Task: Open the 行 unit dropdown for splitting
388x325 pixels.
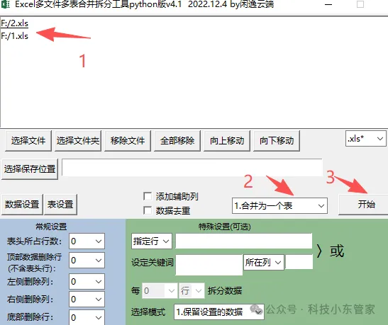Action: (192, 291)
